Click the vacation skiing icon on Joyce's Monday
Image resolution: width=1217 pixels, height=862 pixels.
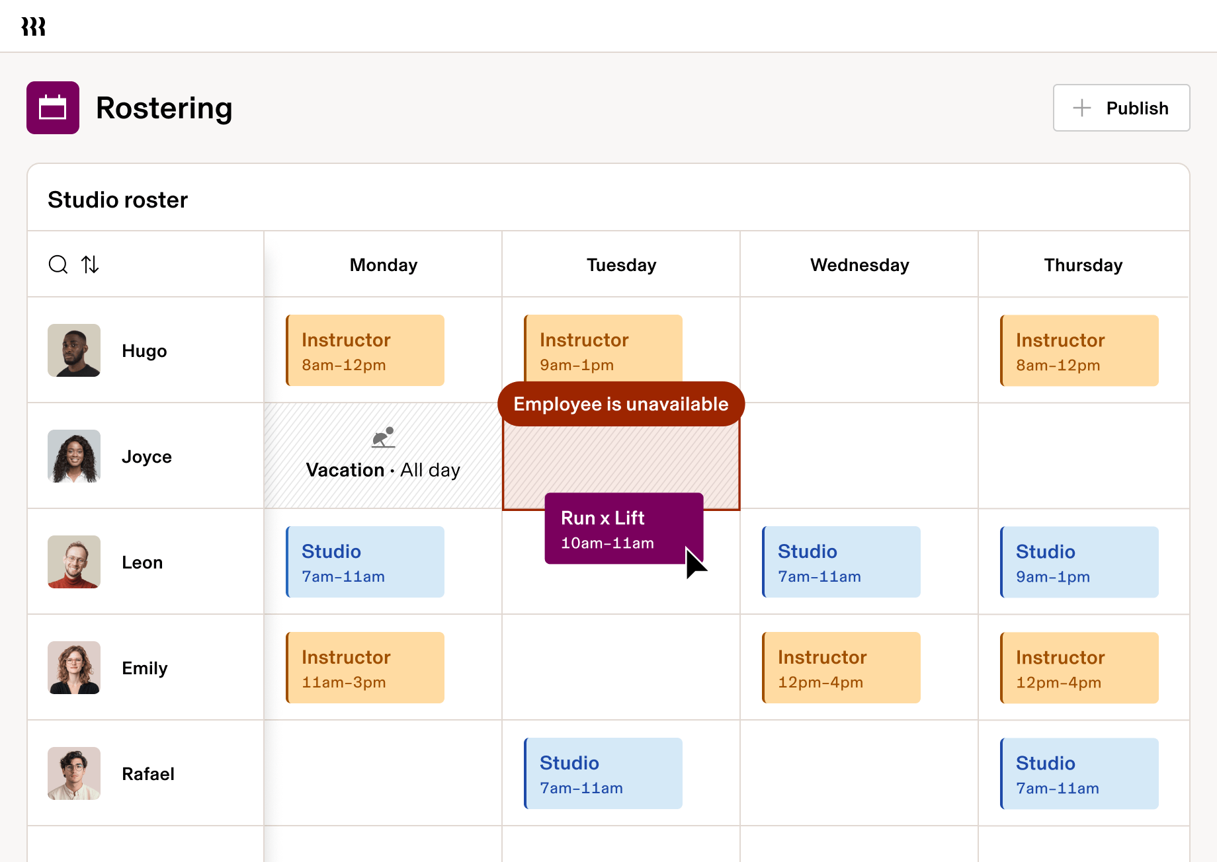click(382, 437)
